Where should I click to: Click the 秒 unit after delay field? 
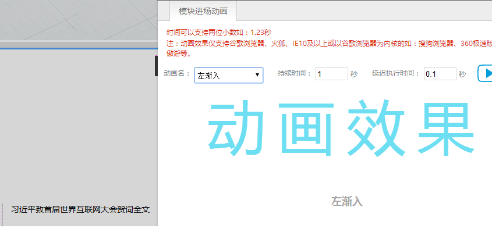[462, 74]
